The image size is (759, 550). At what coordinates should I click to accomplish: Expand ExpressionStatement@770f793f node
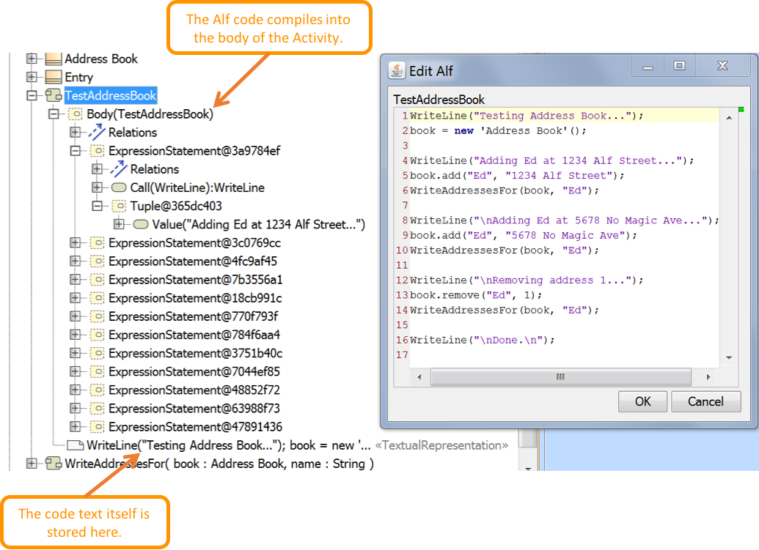[x=75, y=316]
